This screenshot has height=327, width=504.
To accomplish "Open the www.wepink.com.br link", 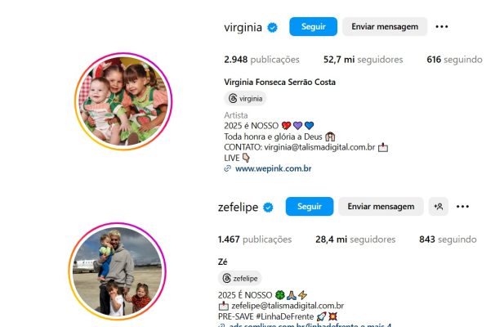I will tap(273, 168).
